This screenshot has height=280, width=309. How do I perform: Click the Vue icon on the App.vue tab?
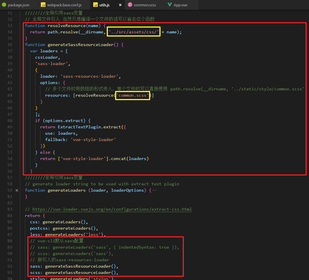pos(170,5)
